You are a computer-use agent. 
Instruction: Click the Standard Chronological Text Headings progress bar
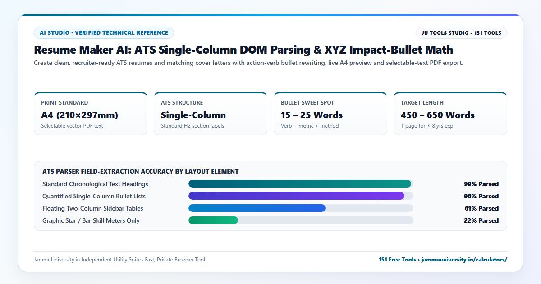click(301, 184)
